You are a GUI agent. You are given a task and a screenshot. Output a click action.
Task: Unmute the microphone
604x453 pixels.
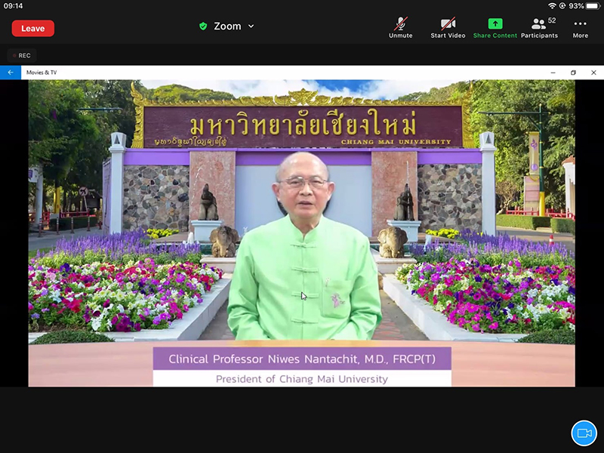click(x=400, y=28)
